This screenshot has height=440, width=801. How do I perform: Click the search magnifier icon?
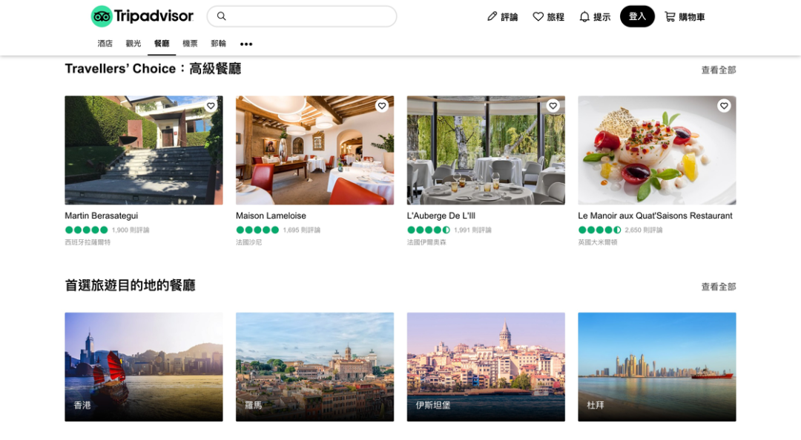pos(221,16)
